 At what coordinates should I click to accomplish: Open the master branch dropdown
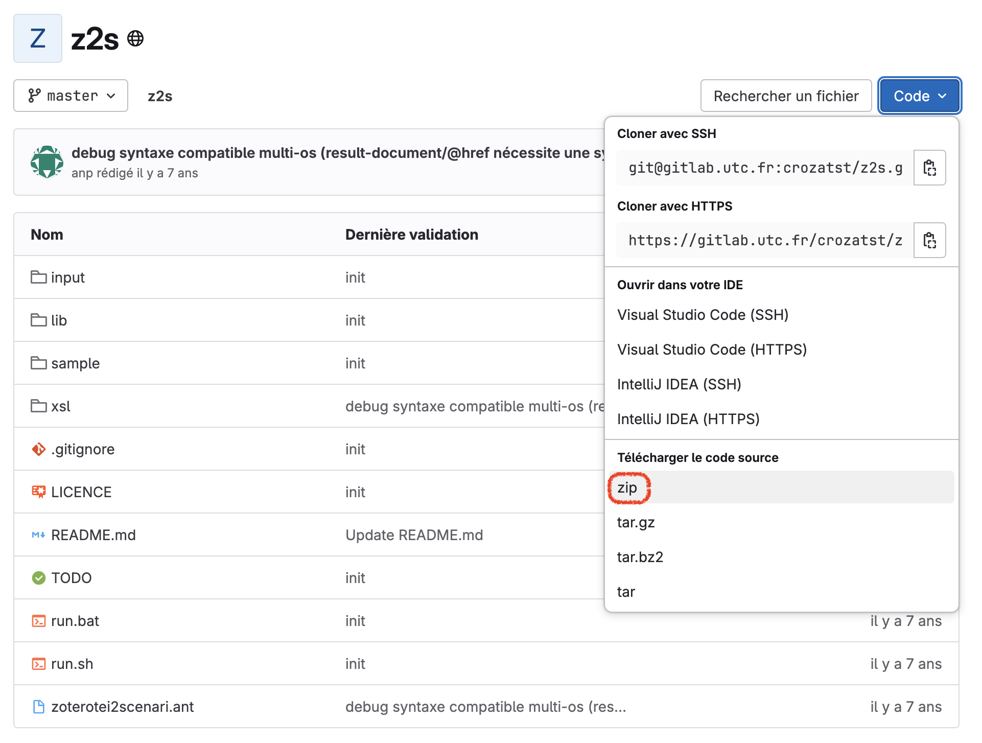tap(71, 96)
